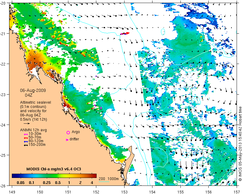This screenshot has height=194, width=243.
Task: Click the magenta drifter arrow legend symbol
Action: (67, 140)
